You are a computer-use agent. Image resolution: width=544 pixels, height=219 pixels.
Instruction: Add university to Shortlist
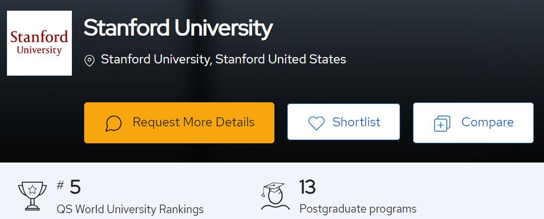[x=344, y=121]
